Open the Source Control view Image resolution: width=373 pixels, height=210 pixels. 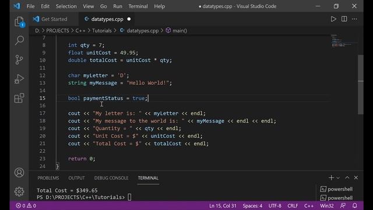point(19,60)
